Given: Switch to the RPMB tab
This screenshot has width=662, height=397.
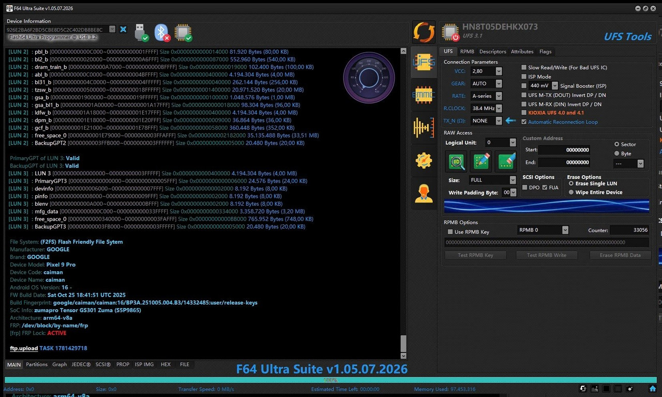Looking at the screenshot, I should click(467, 52).
